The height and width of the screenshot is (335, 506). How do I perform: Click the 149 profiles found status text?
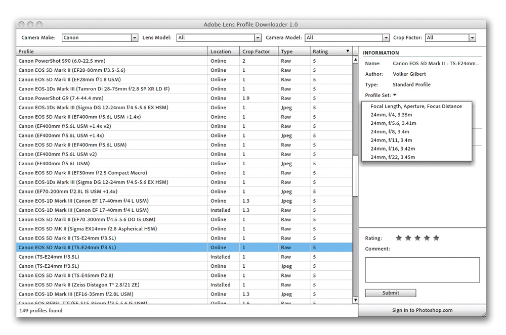coord(41,311)
